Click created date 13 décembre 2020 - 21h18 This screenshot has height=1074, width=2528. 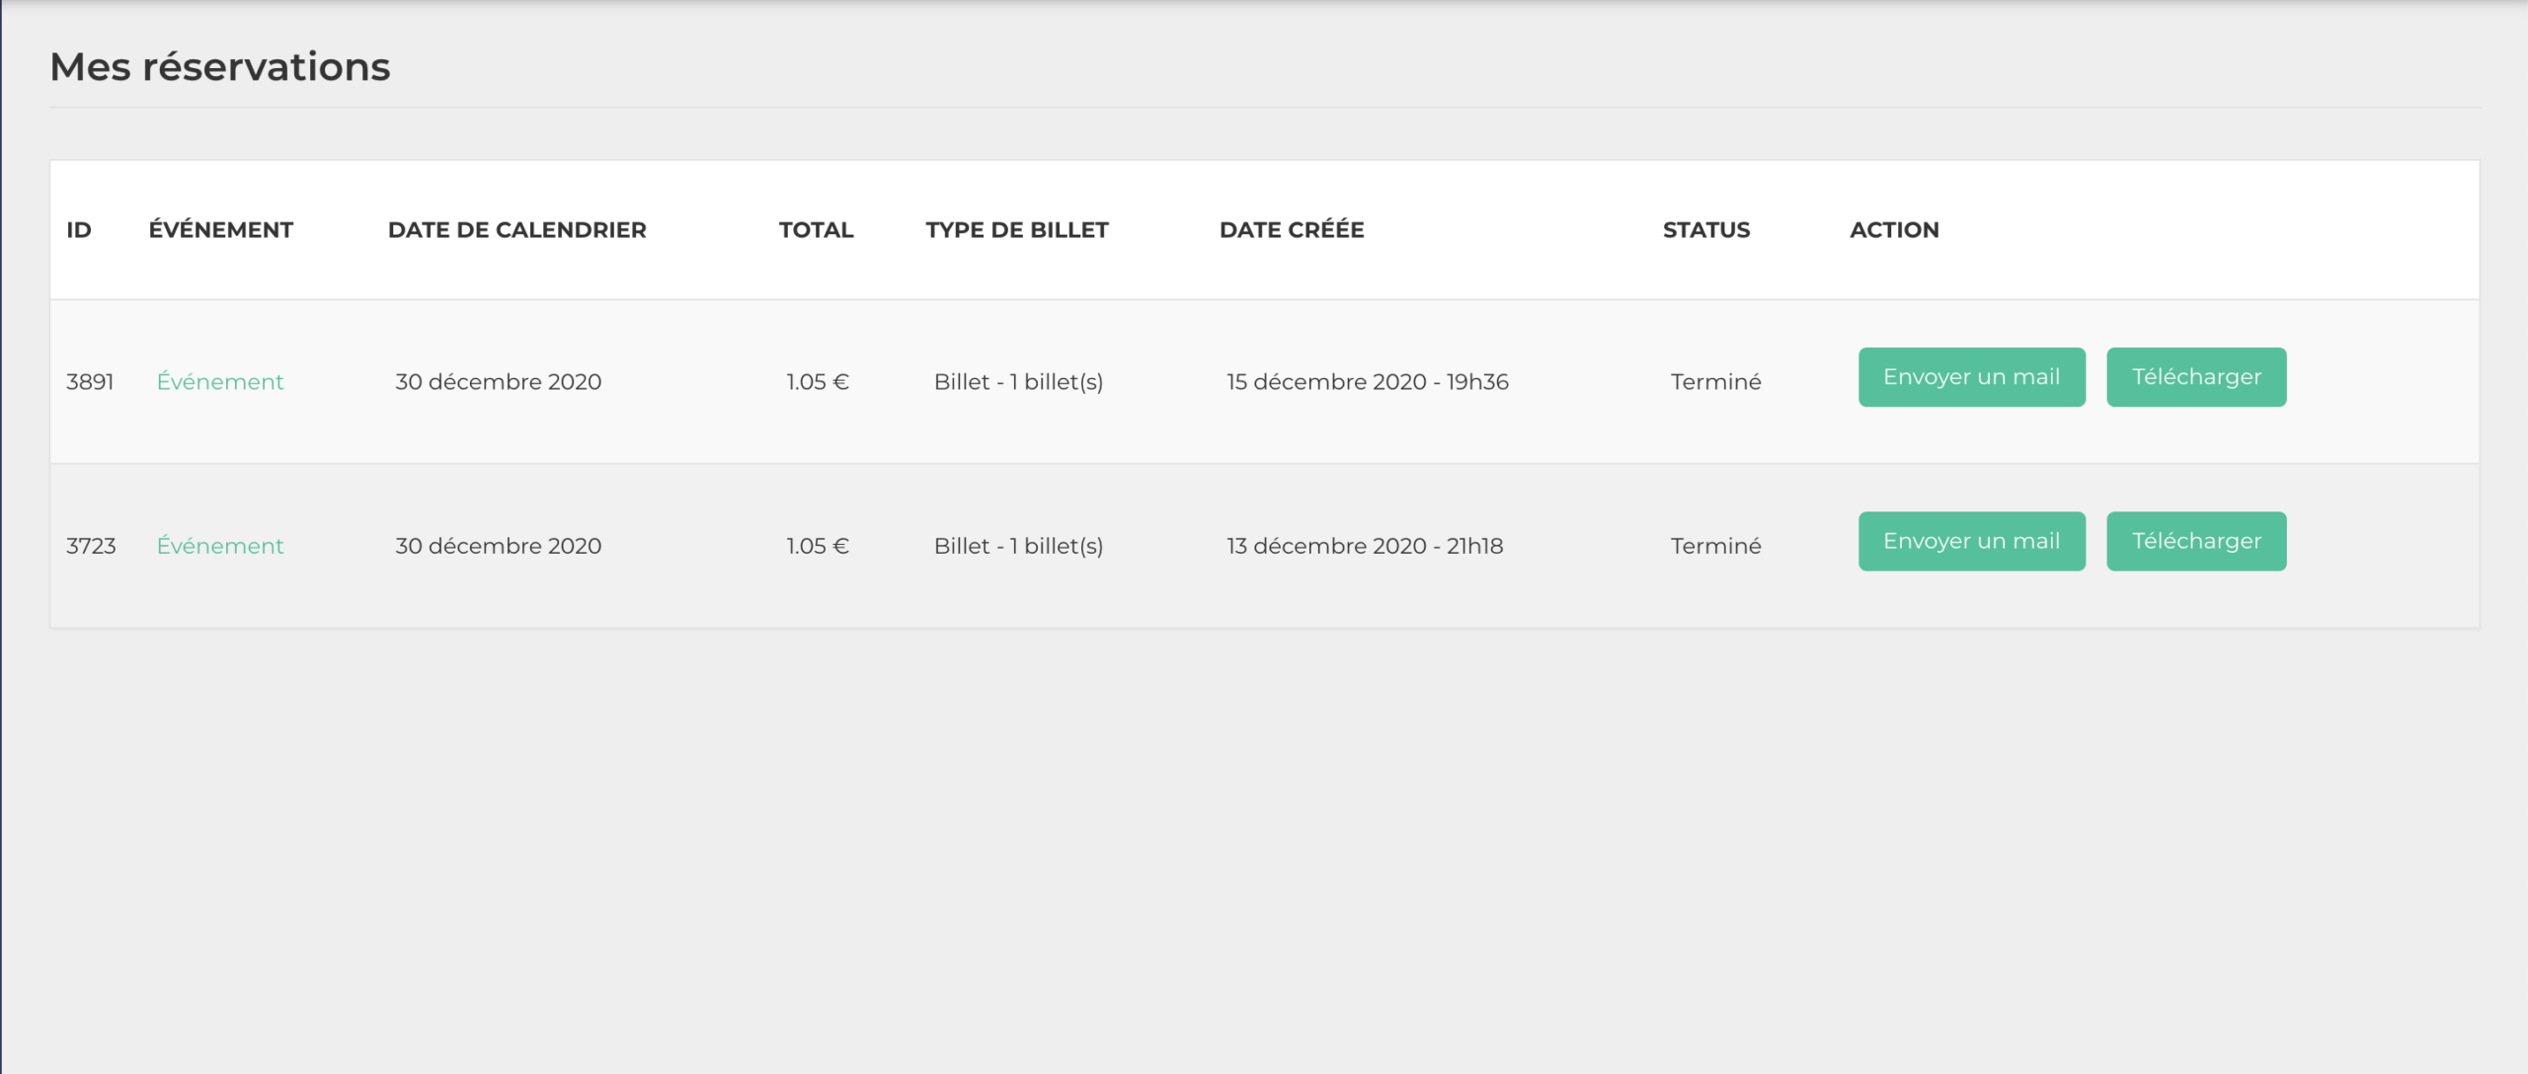click(1365, 546)
